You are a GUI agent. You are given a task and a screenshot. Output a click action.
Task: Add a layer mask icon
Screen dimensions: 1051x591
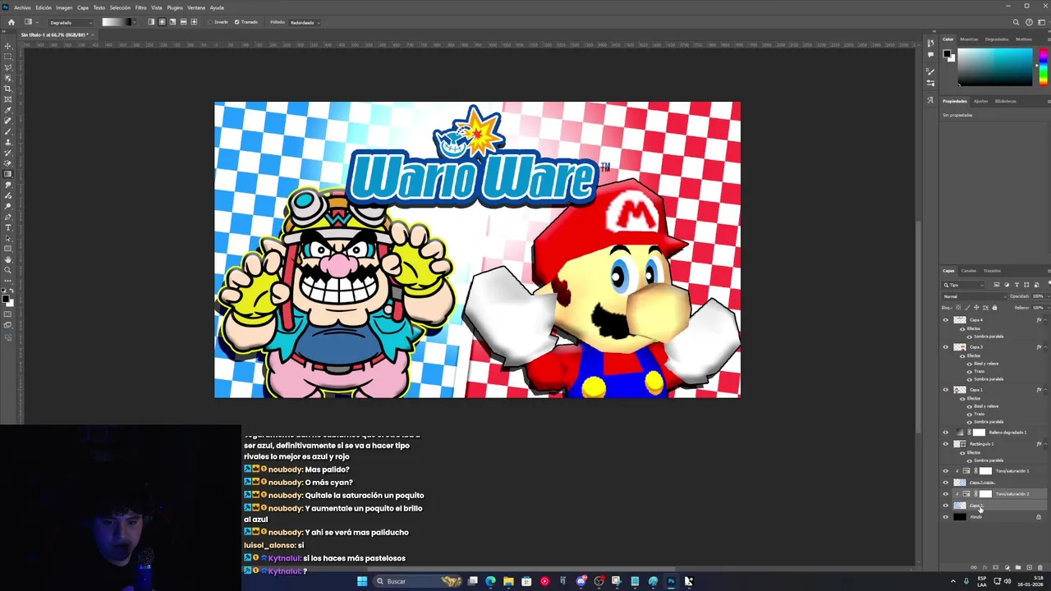coord(996,567)
